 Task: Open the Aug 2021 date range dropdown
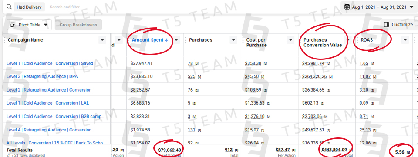378,7
